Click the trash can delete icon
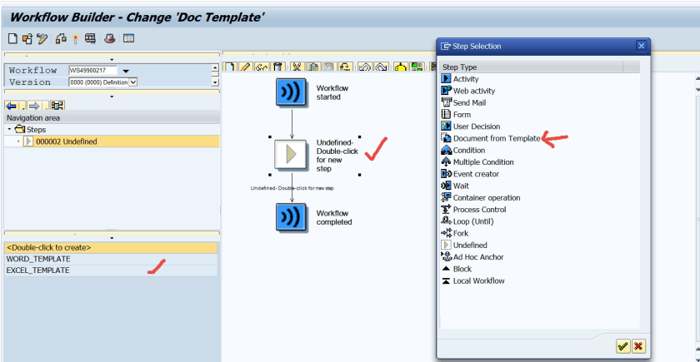 [277, 67]
